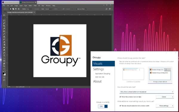Open close-button visibility dropdown in Groupy
The image size is (179, 112).
146,92
